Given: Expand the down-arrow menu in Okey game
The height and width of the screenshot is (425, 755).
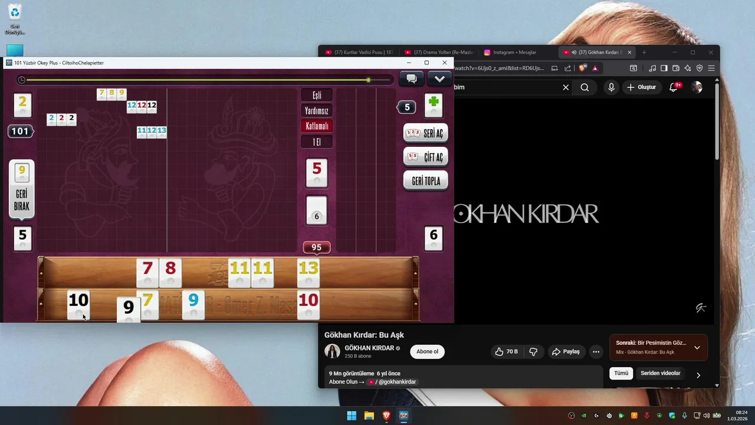Looking at the screenshot, I should click(439, 79).
